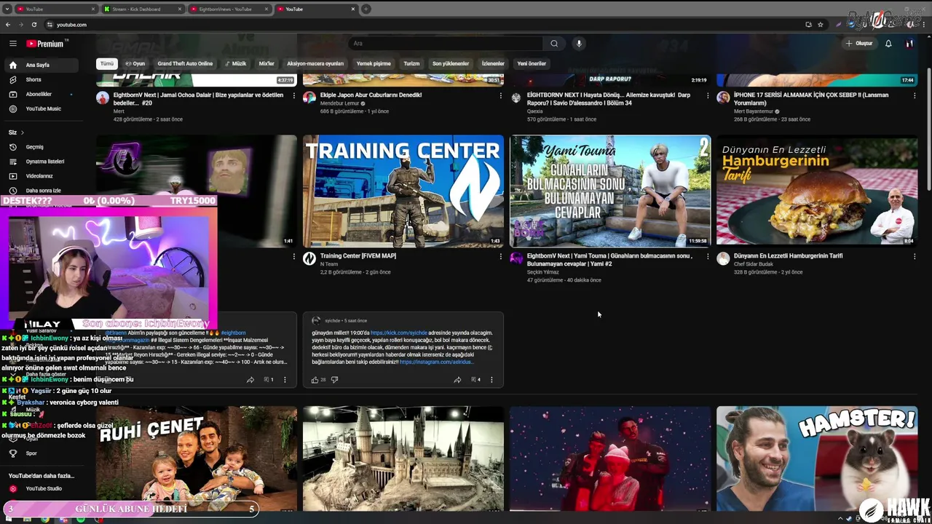Open more options on the syichde post
This screenshot has height=524, width=932.
tap(491, 379)
